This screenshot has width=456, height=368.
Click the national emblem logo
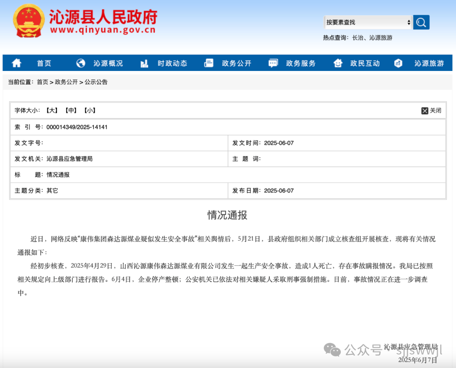click(29, 21)
